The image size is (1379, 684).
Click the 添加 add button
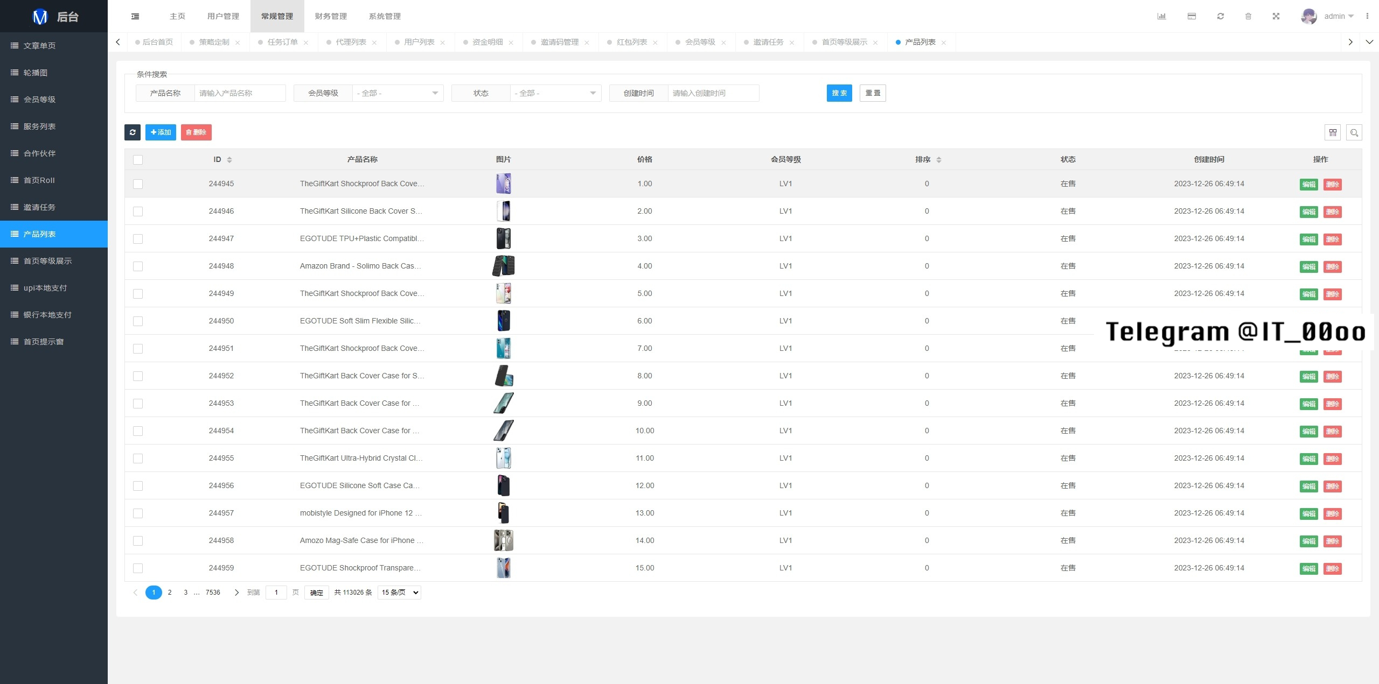pyautogui.click(x=161, y=132)
